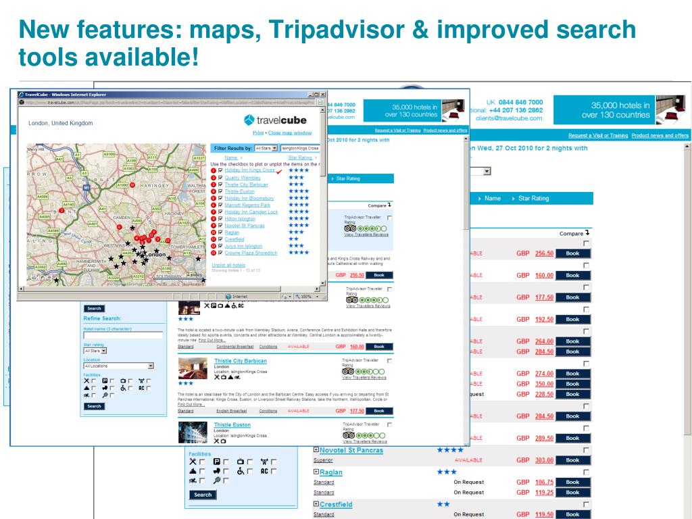The image size is (692, 519).
Task: Click the restaurant facility icon in Refine Search panel
Action: (86, 381)
